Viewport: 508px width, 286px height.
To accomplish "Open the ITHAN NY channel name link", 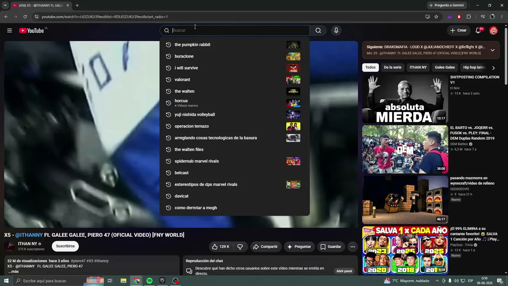I will coord(27,244).
